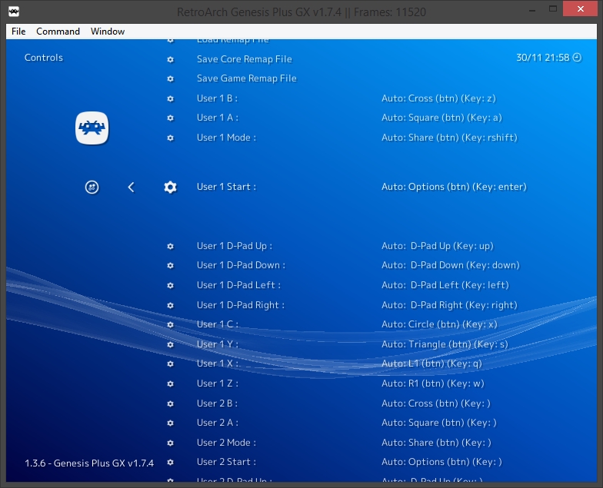Viewport: 603px width, 488px height.
Task: Select the User 1 D-Pad Right entry
Action: [241, 305]
